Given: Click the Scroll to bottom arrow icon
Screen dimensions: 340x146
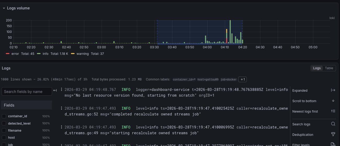Looking at the screenshot, I should [333, 101].
